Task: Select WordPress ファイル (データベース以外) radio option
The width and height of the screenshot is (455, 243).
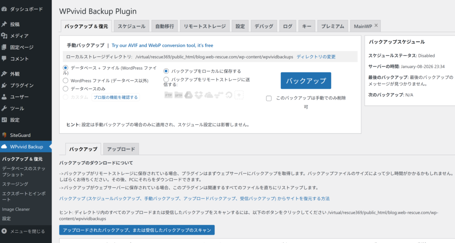Action: pos(66,80)
